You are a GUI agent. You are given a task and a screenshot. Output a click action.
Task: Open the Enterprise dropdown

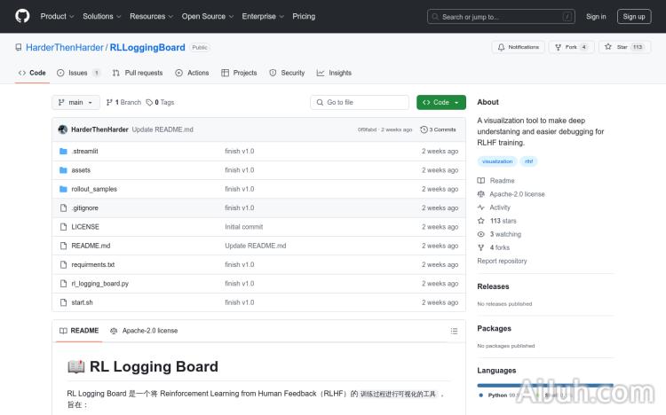263,16
